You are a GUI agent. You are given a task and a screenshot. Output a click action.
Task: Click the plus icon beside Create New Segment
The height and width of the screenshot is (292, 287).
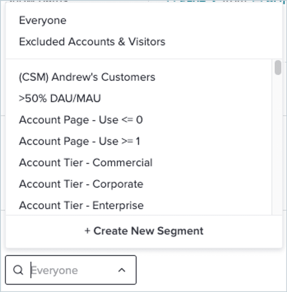click(87, 231)
